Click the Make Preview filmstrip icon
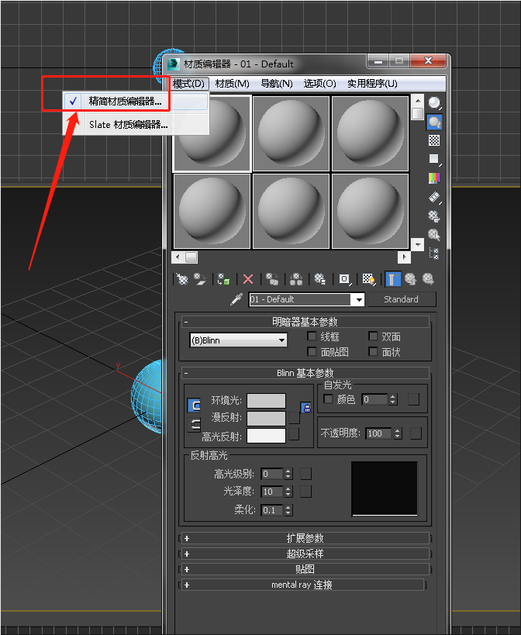521x635 pixels. tap(434, 197)
